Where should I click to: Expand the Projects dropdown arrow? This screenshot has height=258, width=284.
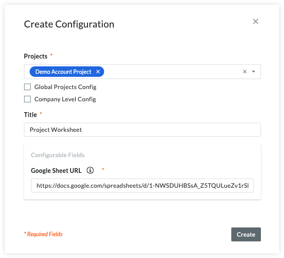[x=254, y=72]
